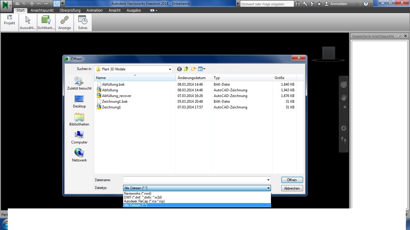Screen dimensions: 410x230
Task: Open the Projekt ribbon panel
Action: tap(10, 22)
